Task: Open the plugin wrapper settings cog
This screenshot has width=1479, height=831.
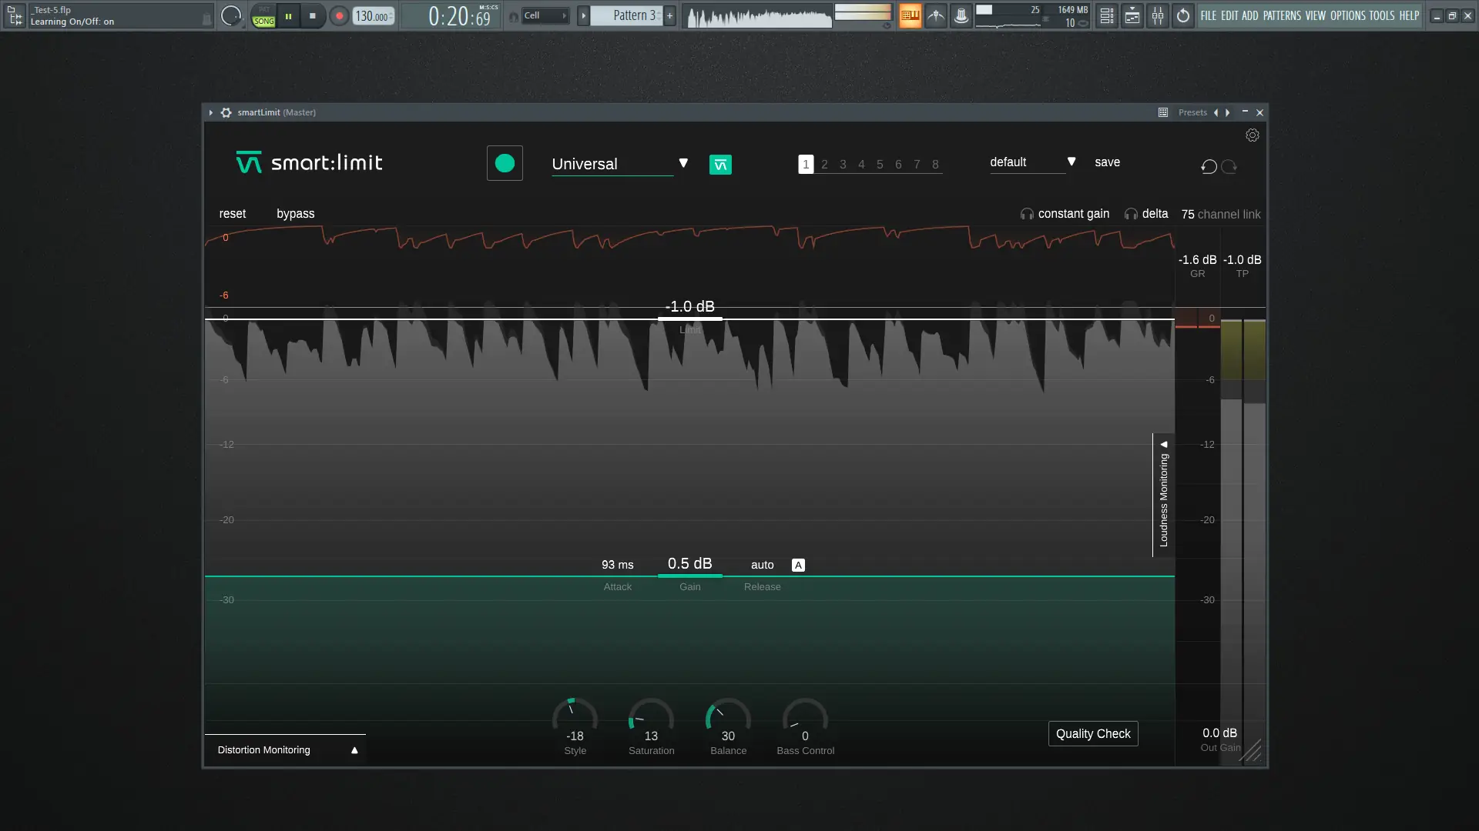Action: 226,112
